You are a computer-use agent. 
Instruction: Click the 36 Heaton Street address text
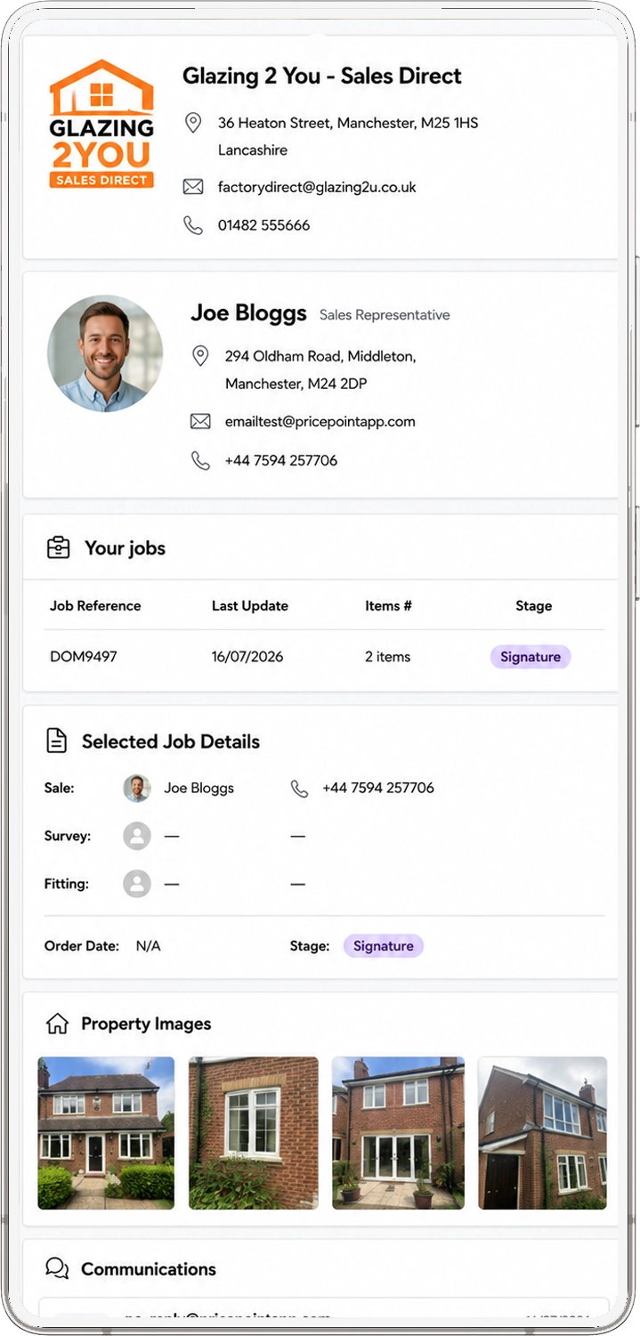pyautogui.click(x=348, y=136)
